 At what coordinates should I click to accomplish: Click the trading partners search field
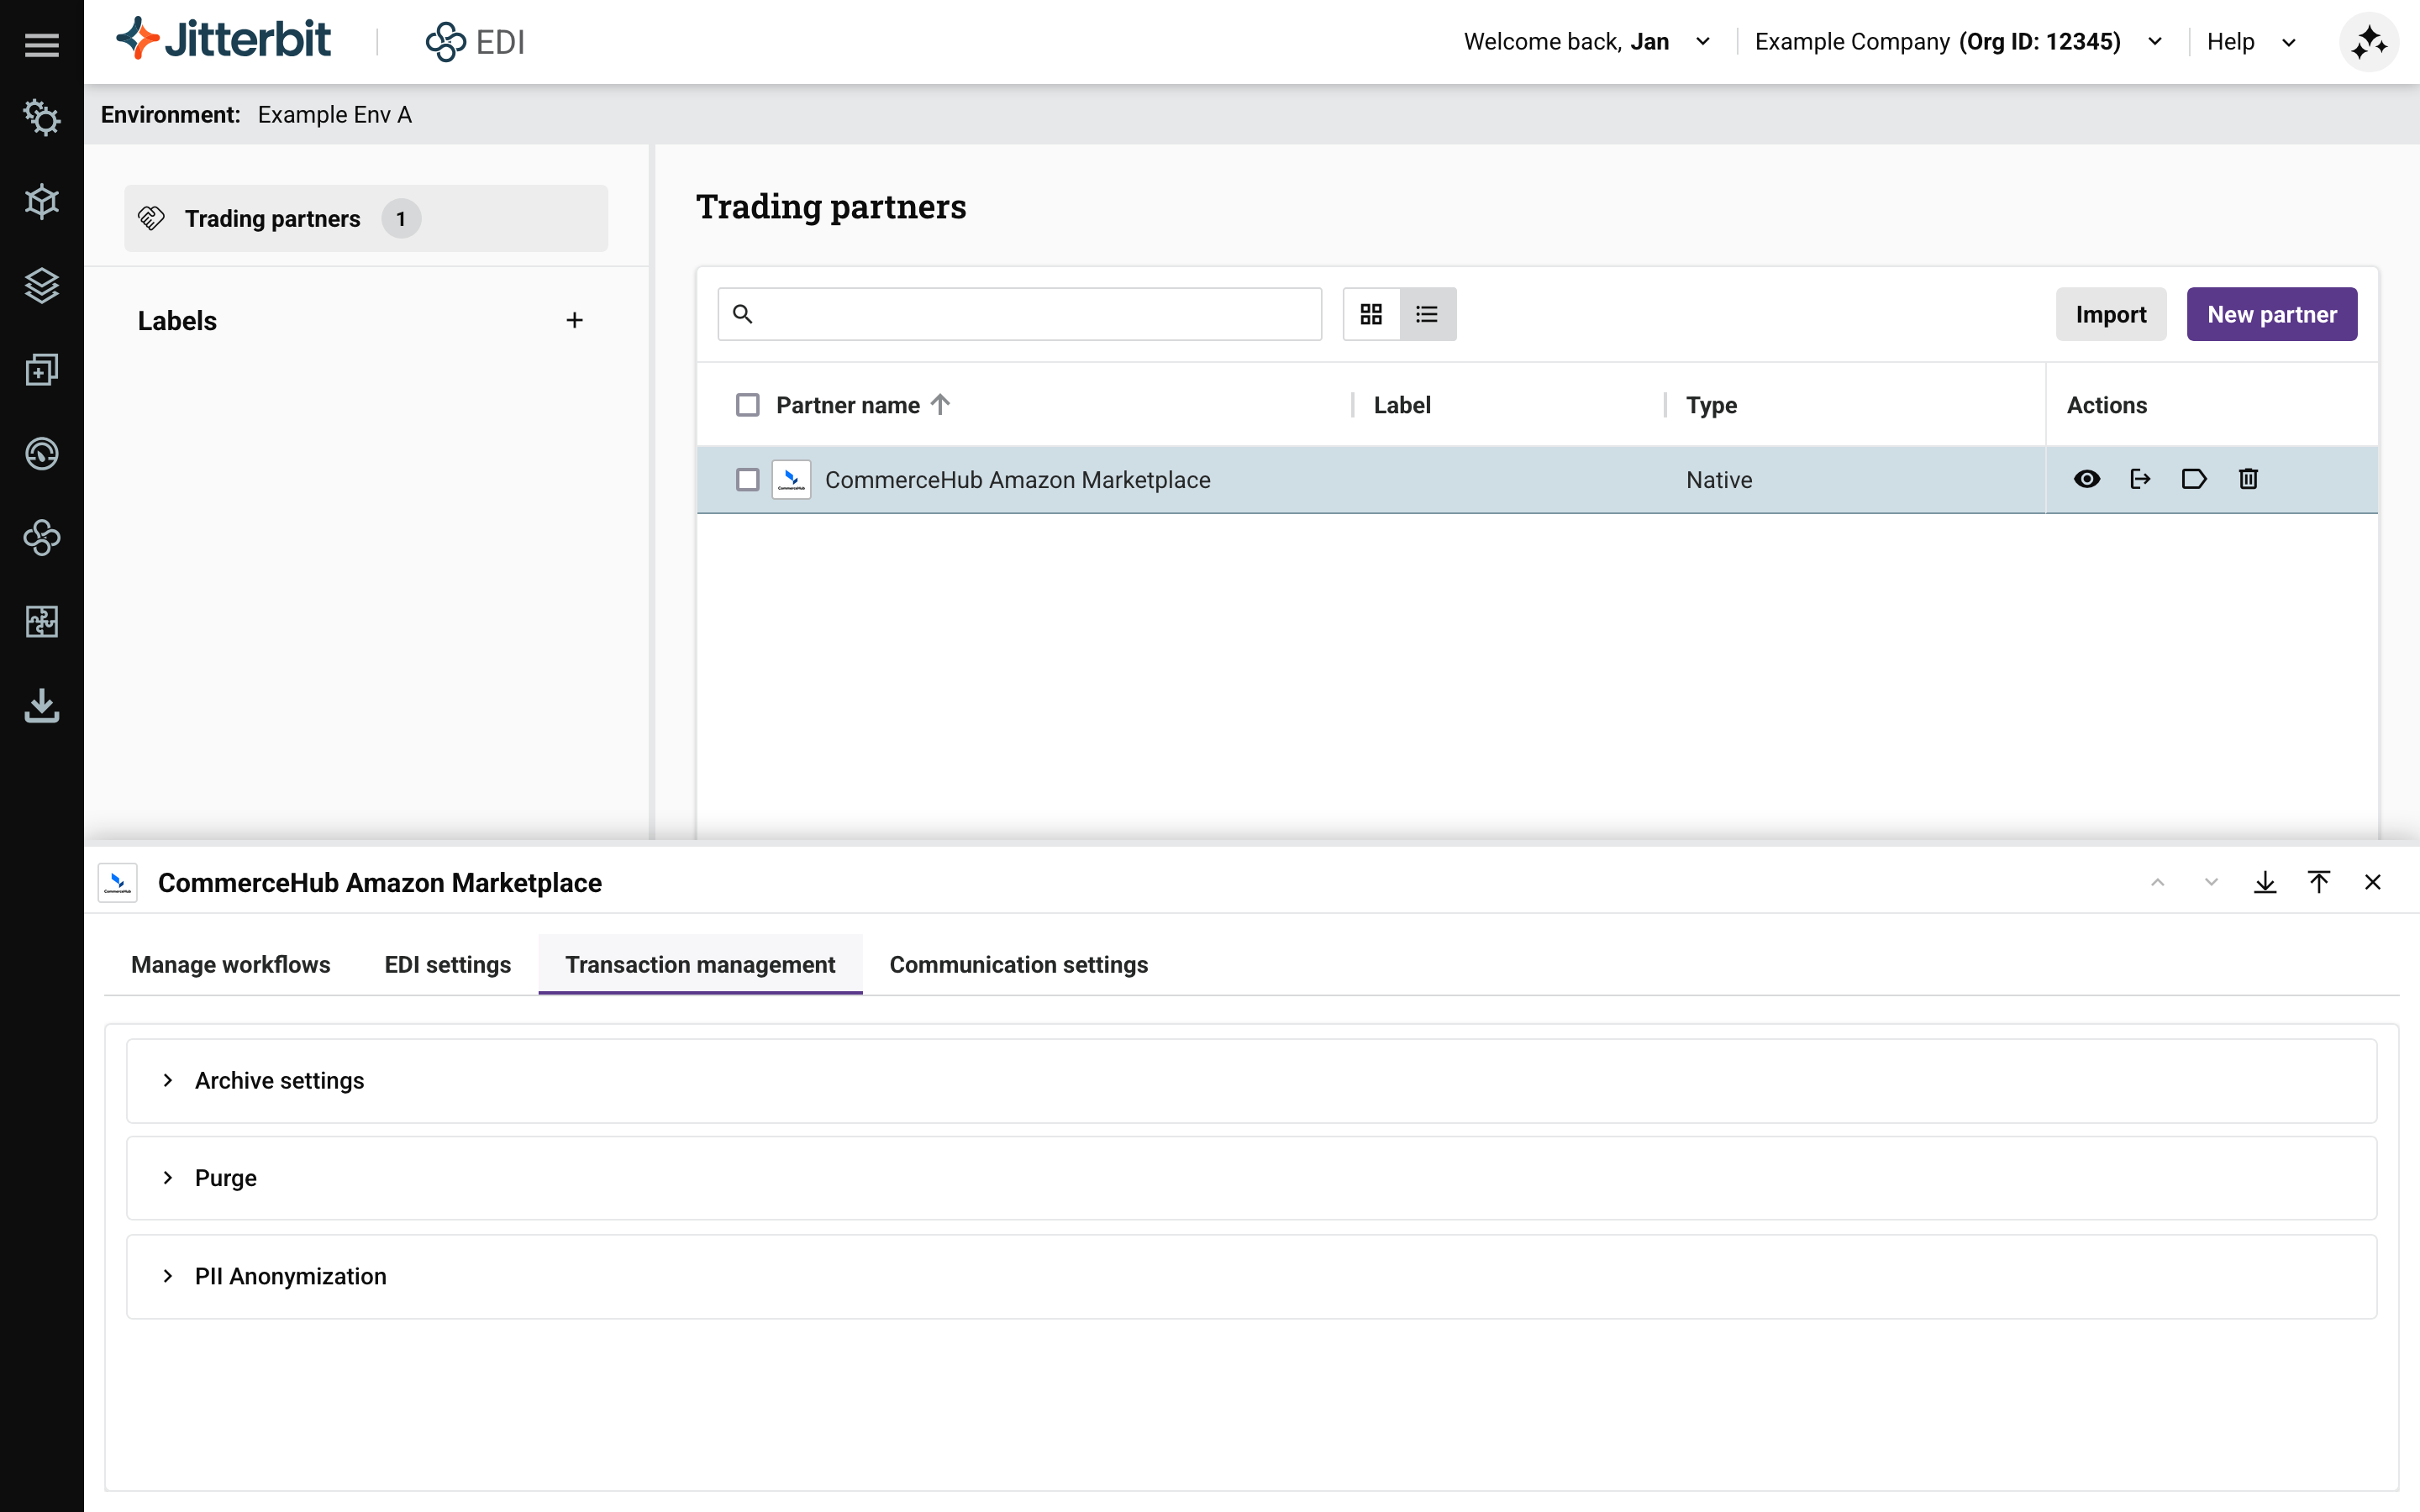[x=1030, y=314]
